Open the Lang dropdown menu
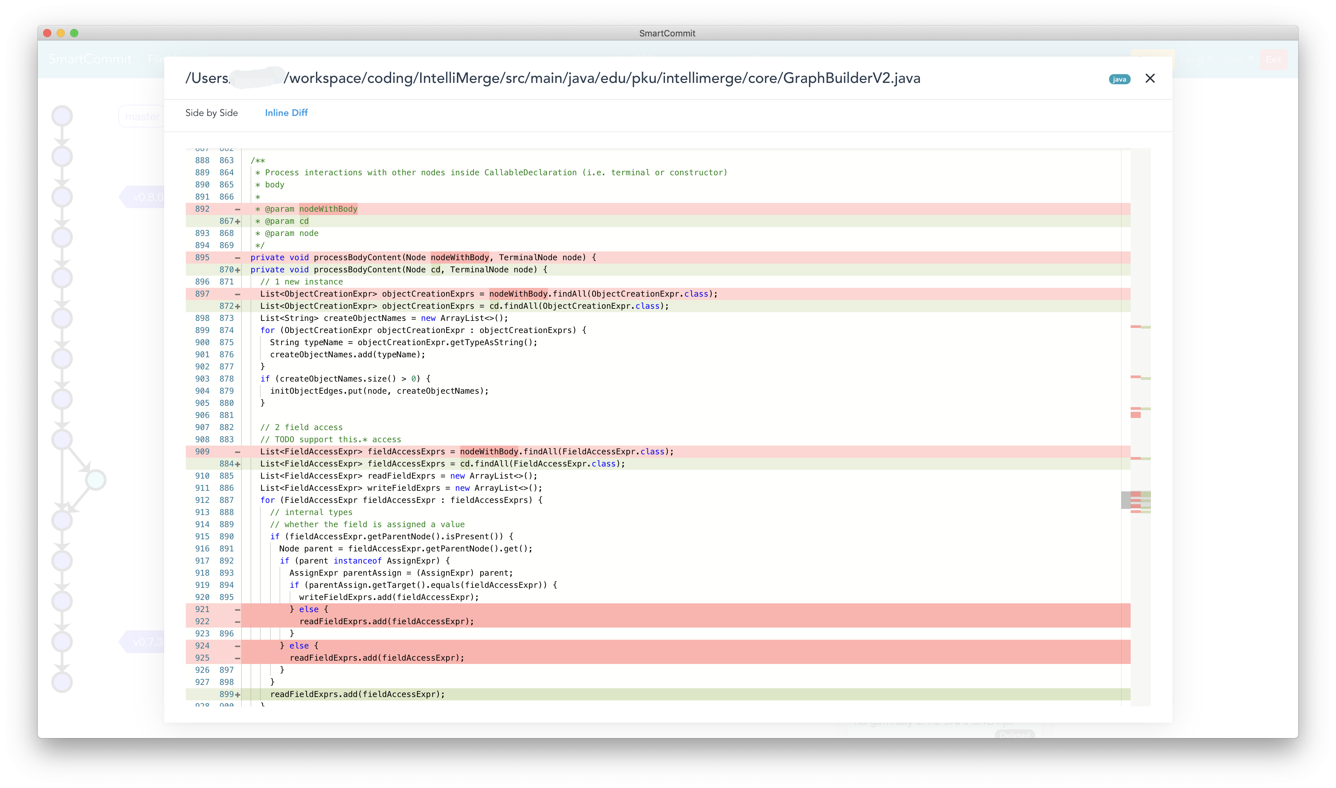Image resolution: width=1336 pixels, height=788 pixels. tap(1195, 59)
